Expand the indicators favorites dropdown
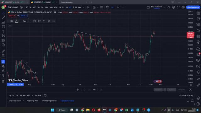Image resolution: width=201 pixels, height=113 pixels. click(98, 7)
